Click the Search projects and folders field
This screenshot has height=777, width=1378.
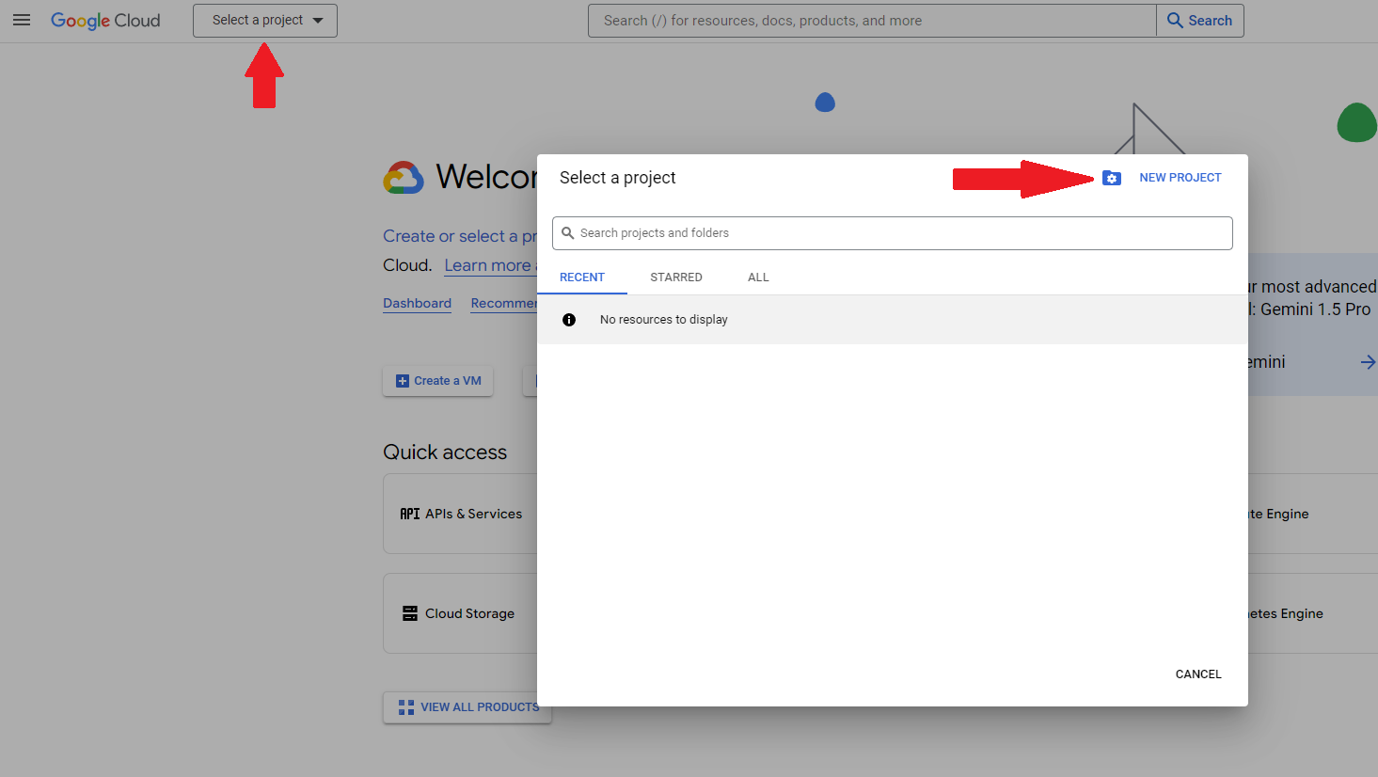893,233
